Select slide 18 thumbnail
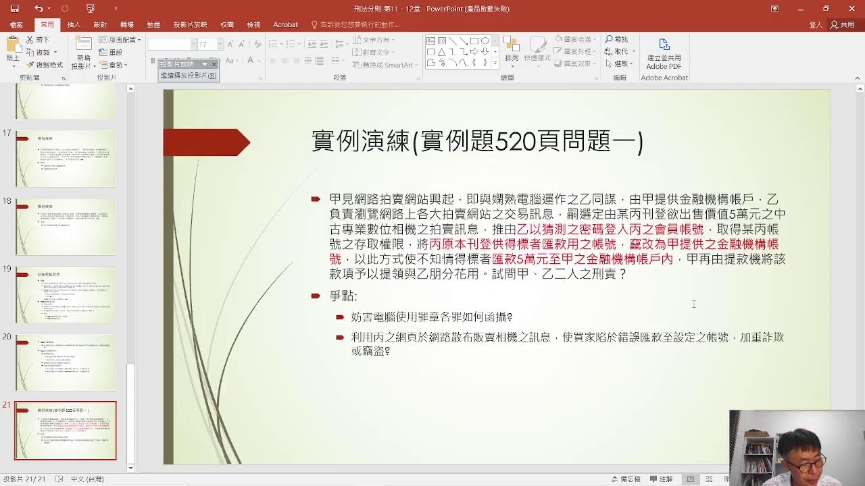This screenshot has height=486, width=865. click(66, 227)
